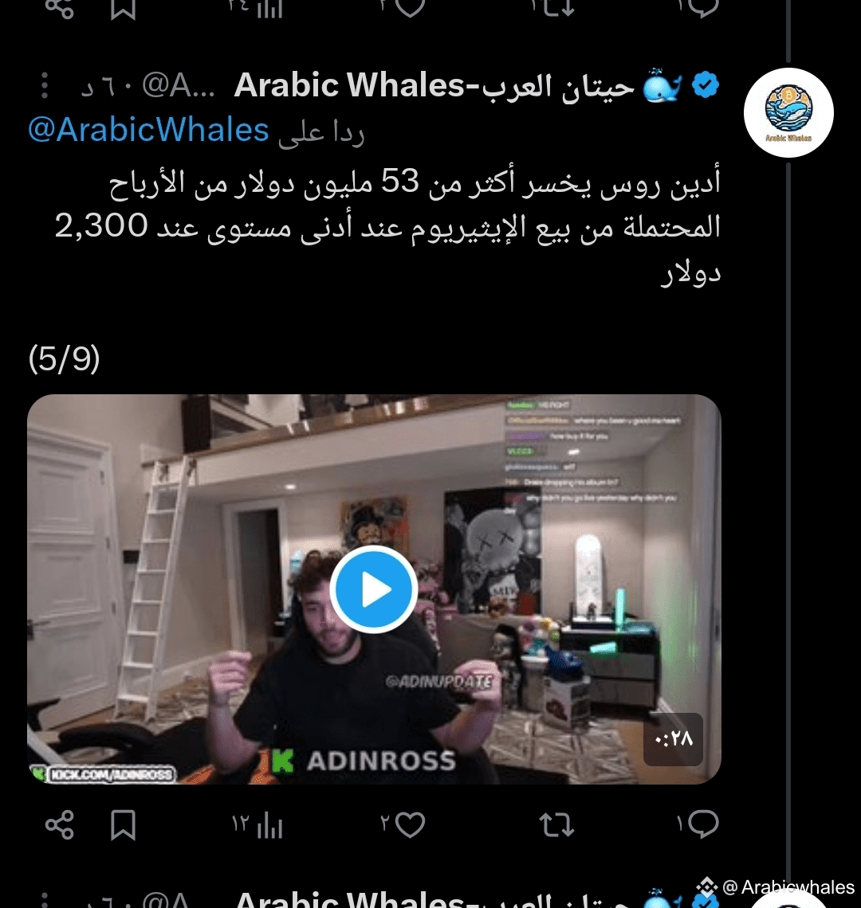Open Arabic Whales profile avatar
The width and height of the screenshot is (861, 908).
click(x=788, y=112)
